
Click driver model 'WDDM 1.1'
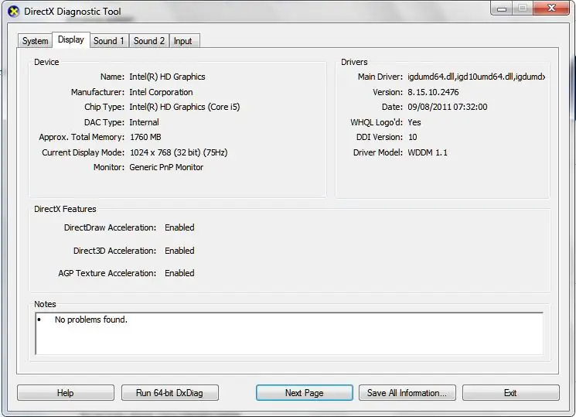coord(428,152)
